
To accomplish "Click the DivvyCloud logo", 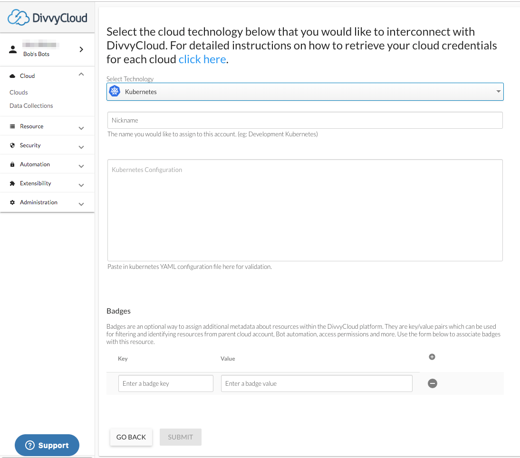I will pyautogui.click(x=48, y=18).
